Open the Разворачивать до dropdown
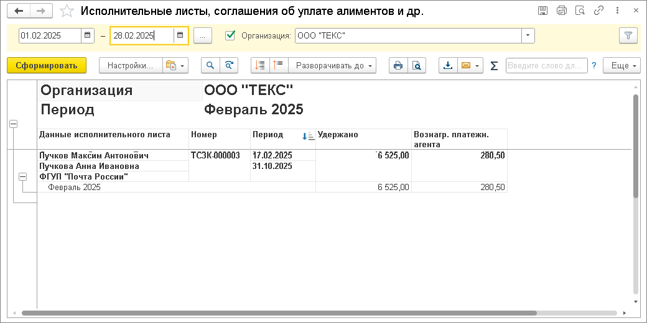This screenshot has height=323, width=647. (335, 65)
